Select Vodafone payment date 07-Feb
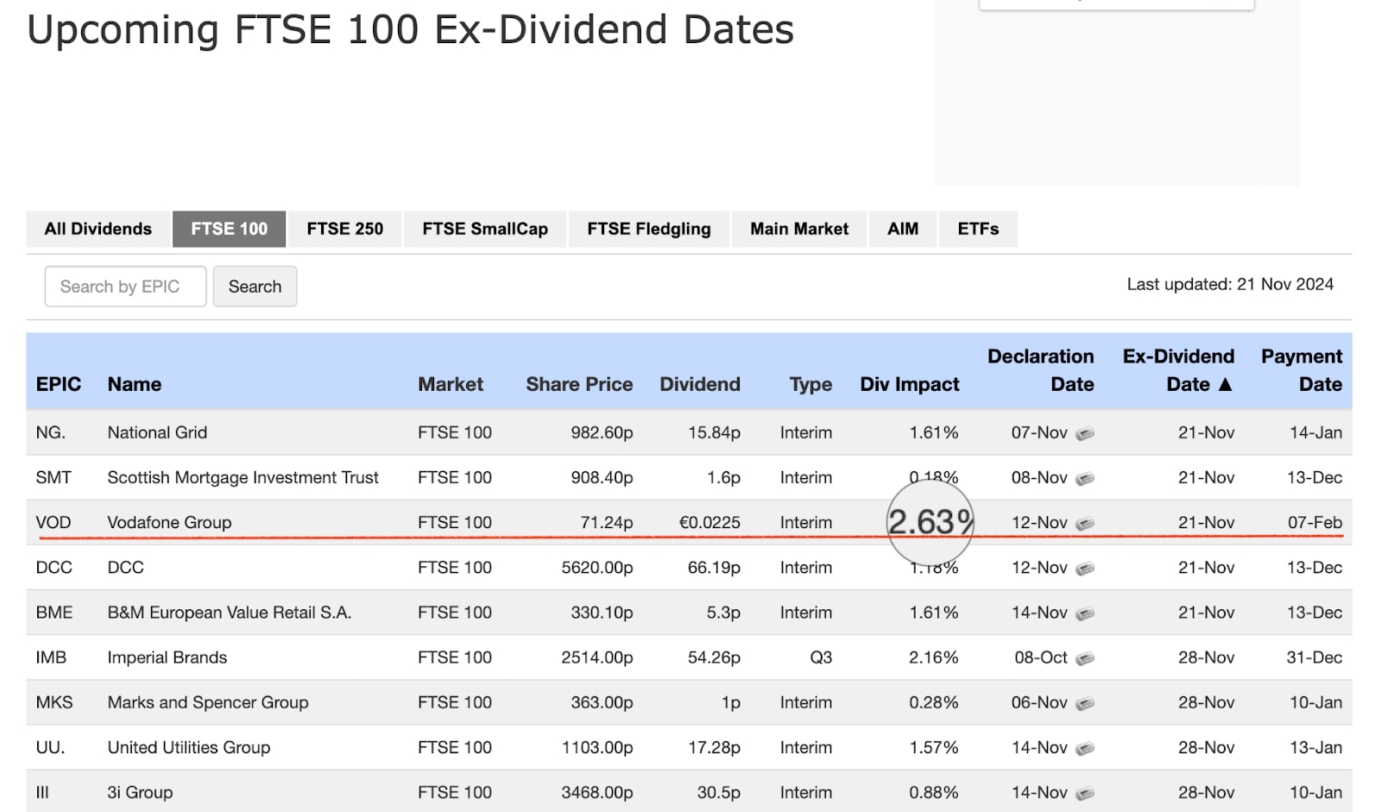 coord(1315,522)
